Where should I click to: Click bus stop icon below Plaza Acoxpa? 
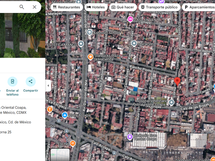[x=59, y=121]
